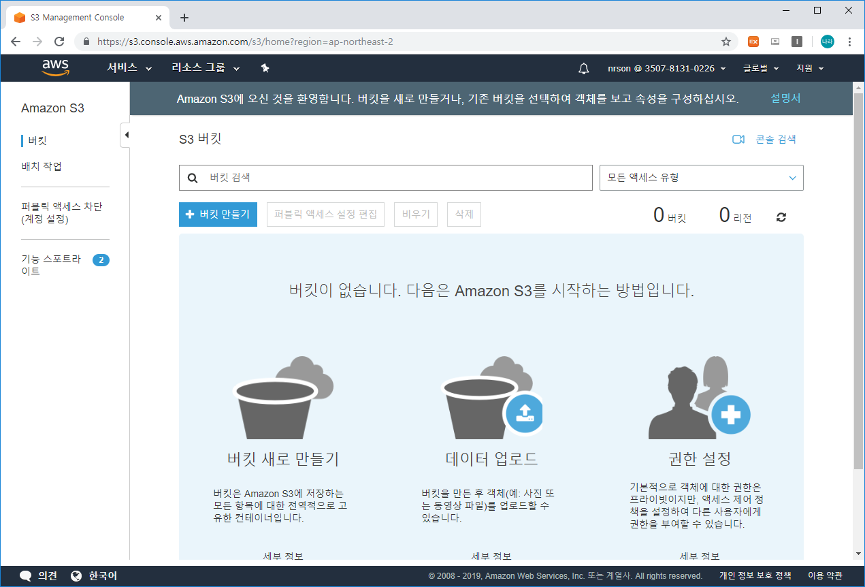Expand the 서비스 services dropdown
Screen dimensions: 865x587
[x=129, y=68]
